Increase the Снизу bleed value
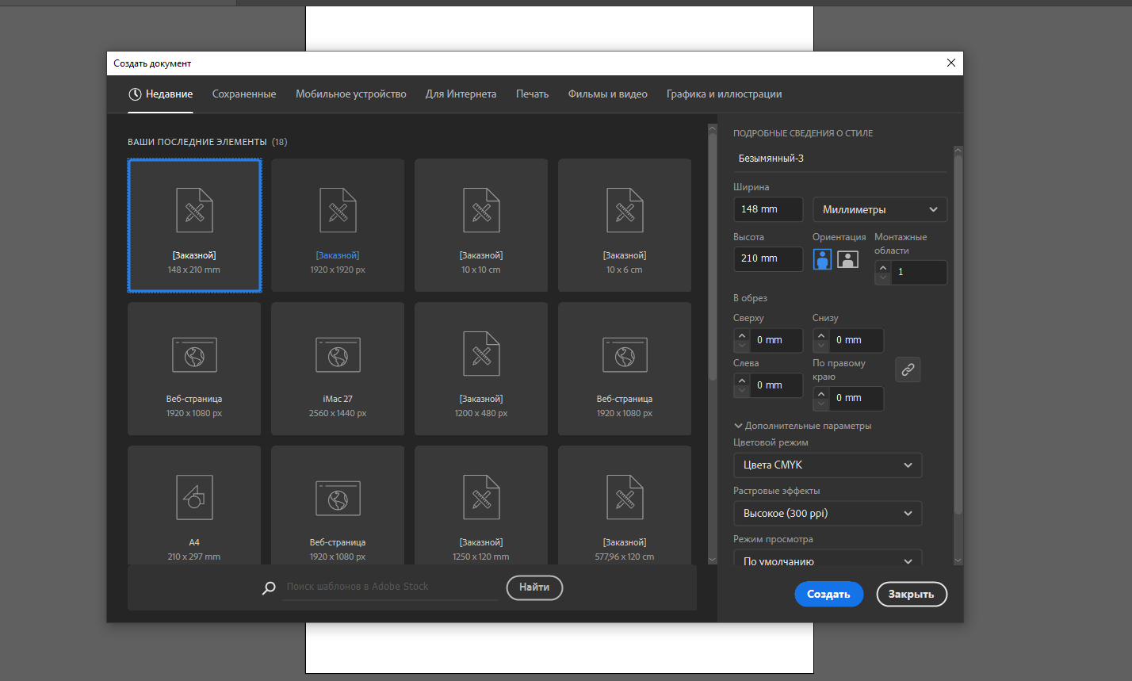The width and height of the screenshot is (1132, 681). tap(820, 335)
